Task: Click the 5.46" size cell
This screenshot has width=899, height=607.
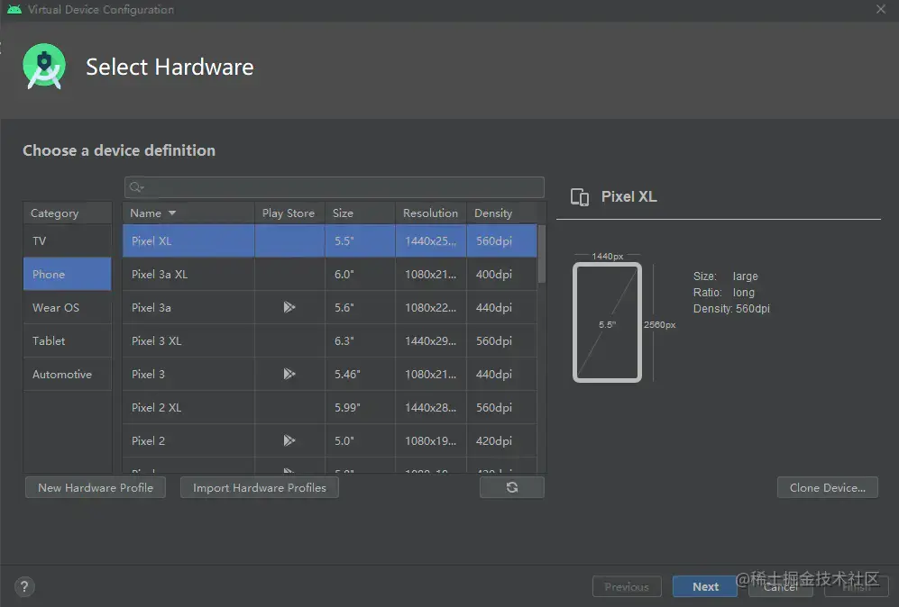Action: tap(360, 374)
